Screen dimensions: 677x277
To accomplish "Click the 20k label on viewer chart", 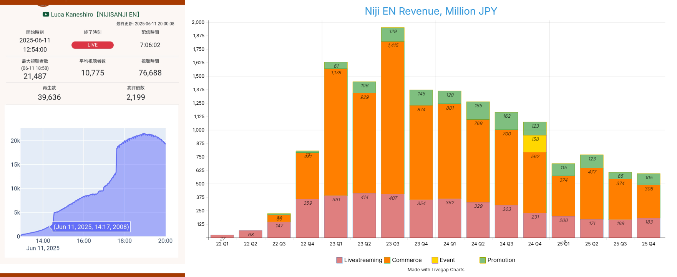I will [x=15, y=141].
